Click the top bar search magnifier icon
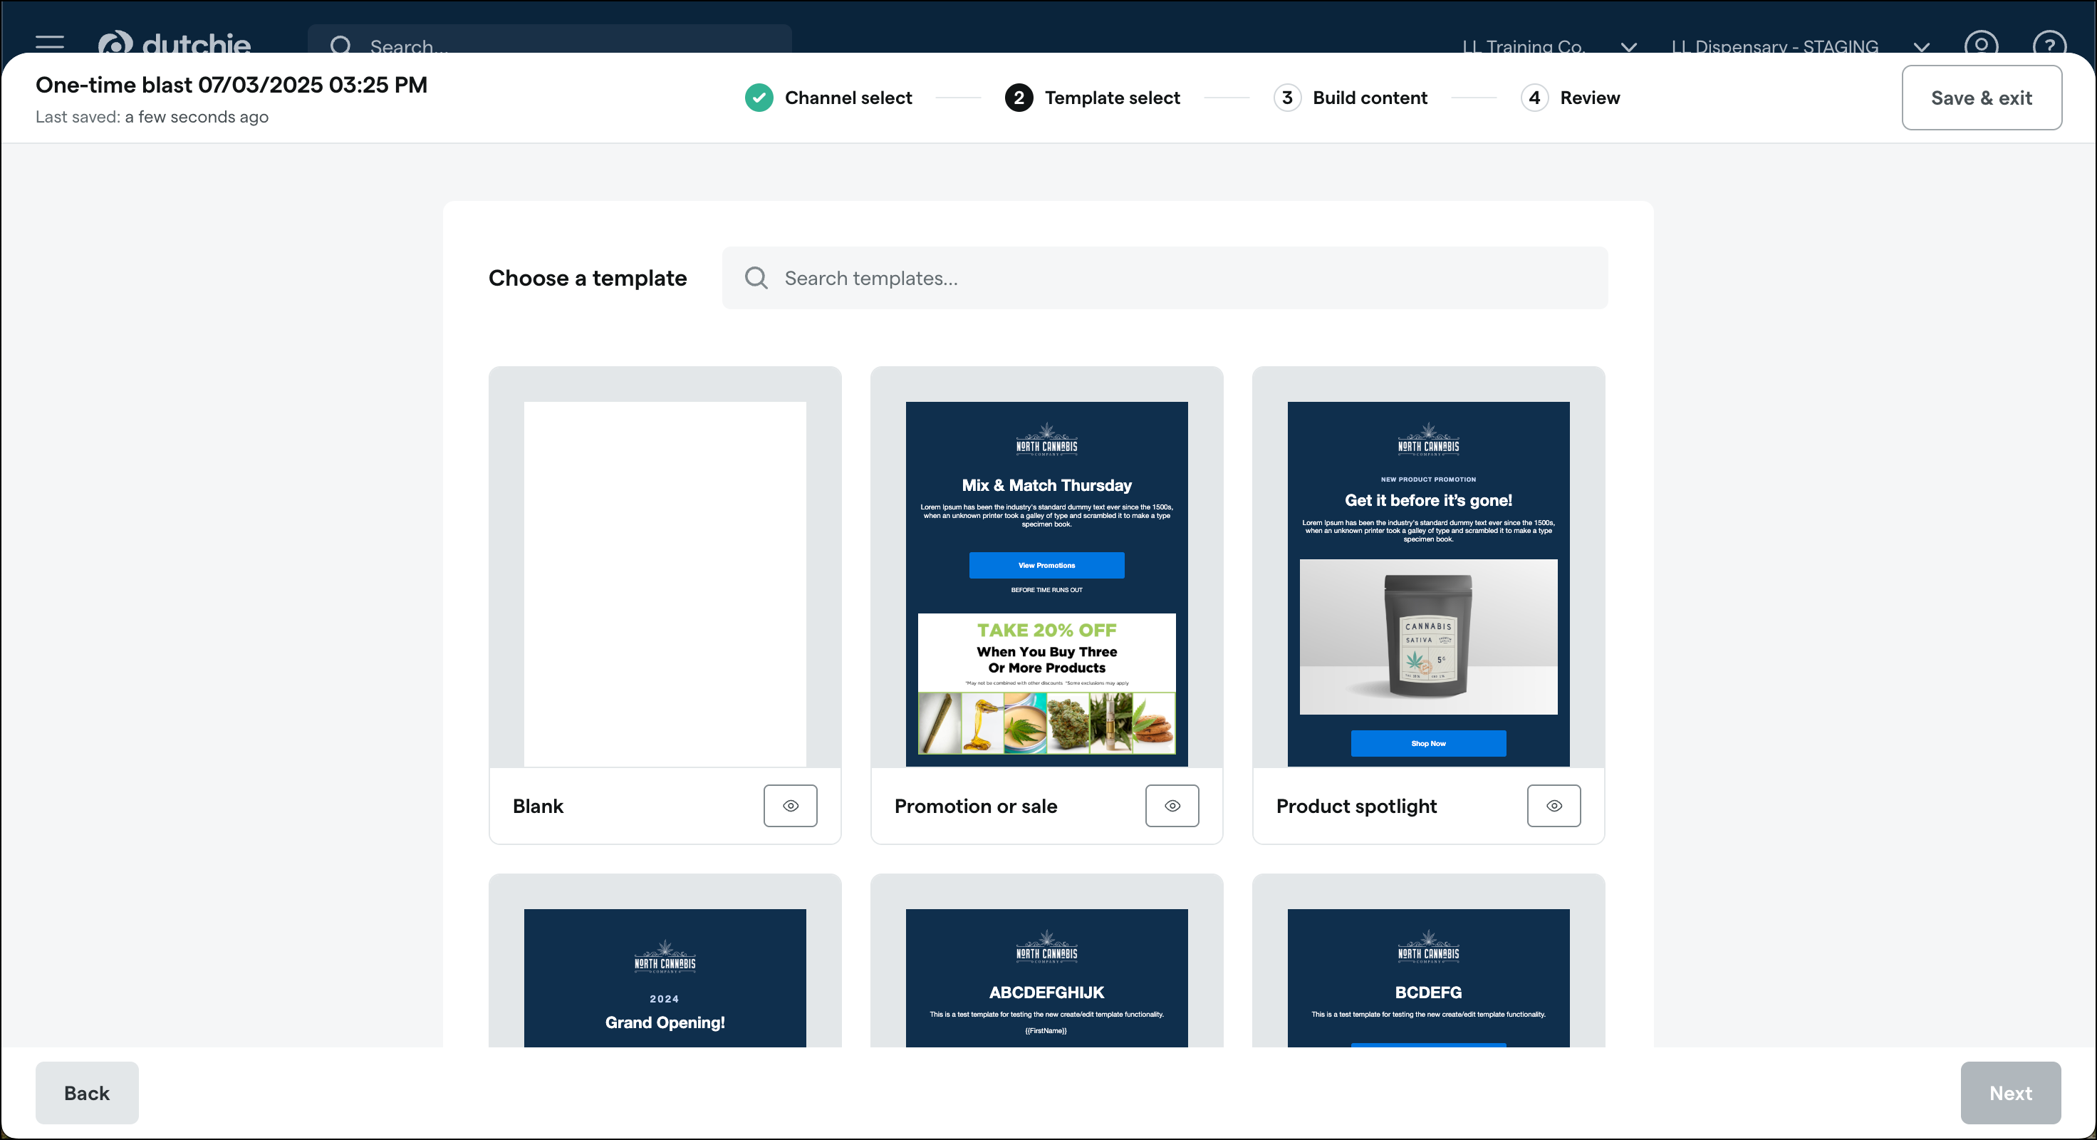Viewport: 2097px width, 1140px height. [341, 46]
